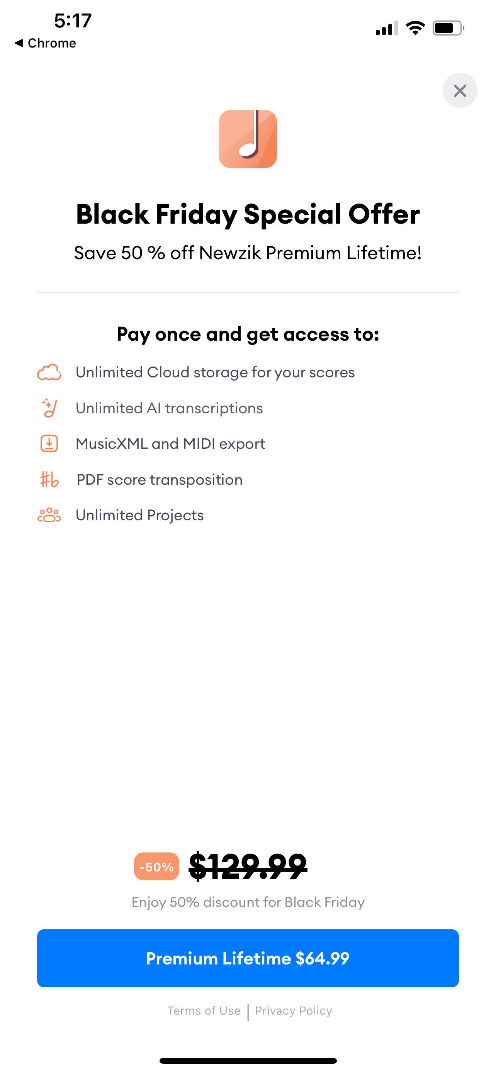Tap the Wi-Fi status icon

(x=415, y=28)
